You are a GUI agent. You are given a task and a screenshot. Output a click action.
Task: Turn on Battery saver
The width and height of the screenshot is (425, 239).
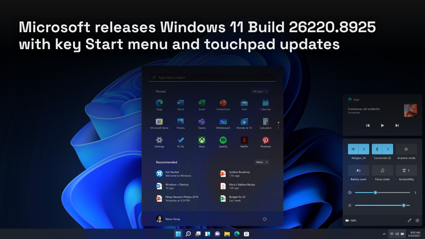[359, 170]
